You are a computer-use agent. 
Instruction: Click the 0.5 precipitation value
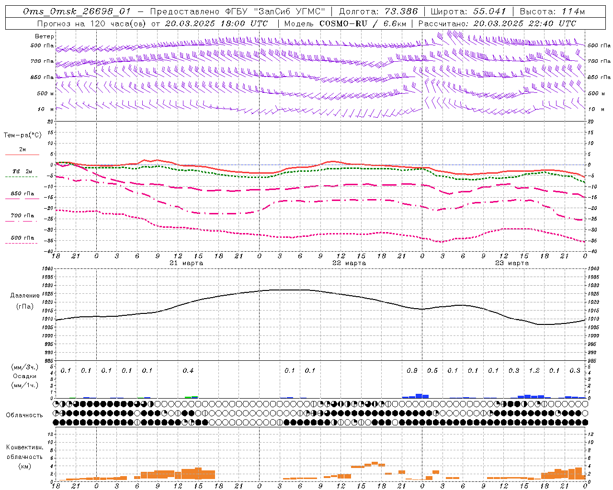coord(432,371)
